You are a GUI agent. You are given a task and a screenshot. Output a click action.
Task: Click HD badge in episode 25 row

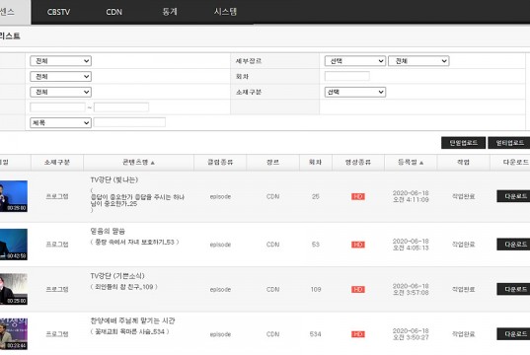pyautogui.click(x=358, y=196)
